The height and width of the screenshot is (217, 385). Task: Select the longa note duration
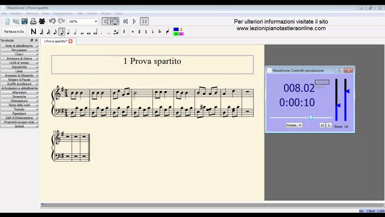click(95, 32)
